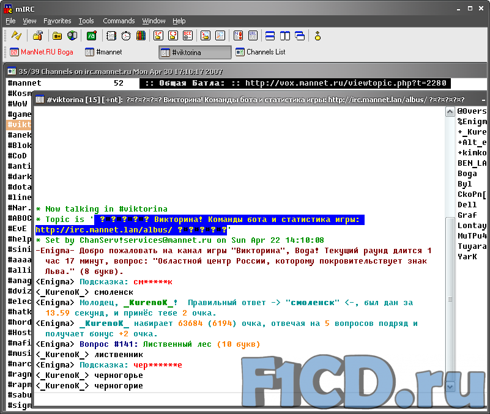Select nickname Tuyara in the nick list

[x=472, y=246]
